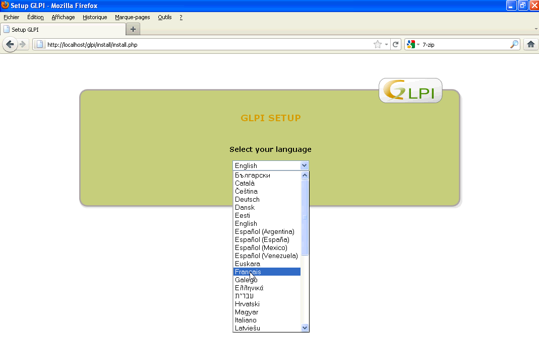Click the GLPI logo
The image size is (539, 337).
[410, 91]
